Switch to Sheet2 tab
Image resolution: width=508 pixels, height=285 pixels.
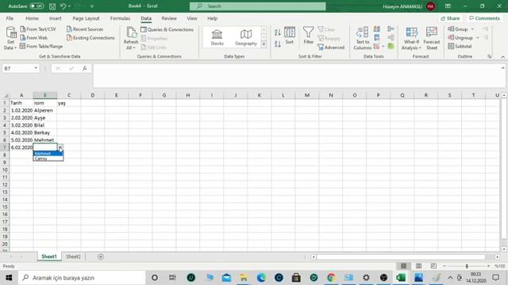(x=73, y=256)
